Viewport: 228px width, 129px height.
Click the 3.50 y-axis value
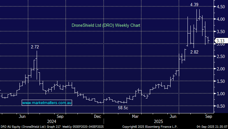[x=221, y=32]
